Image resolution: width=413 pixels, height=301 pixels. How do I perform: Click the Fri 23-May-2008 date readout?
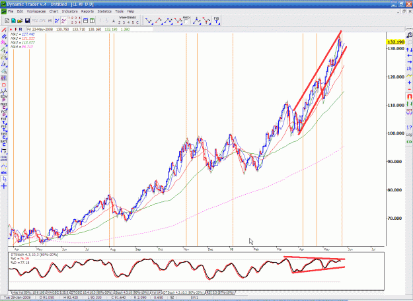(x=40, y=30)
